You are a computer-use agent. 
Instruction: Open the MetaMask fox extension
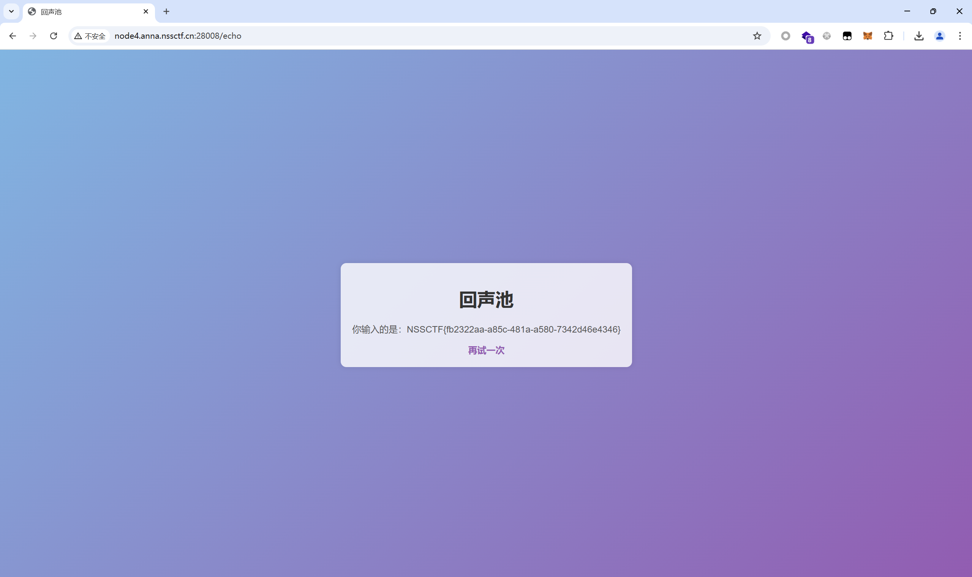868,36
